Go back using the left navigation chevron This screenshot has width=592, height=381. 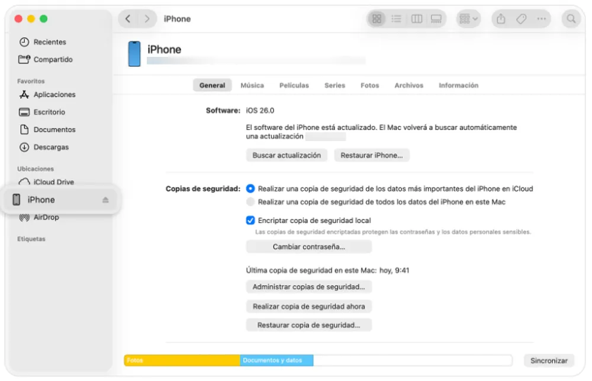[128, 18]
